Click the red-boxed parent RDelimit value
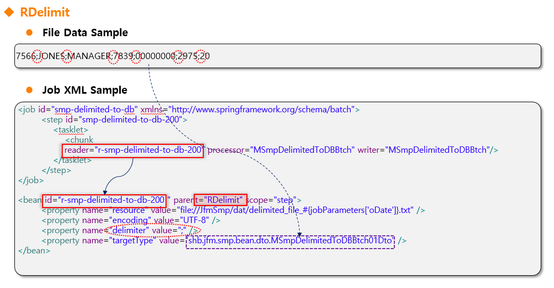 [220, 200]
